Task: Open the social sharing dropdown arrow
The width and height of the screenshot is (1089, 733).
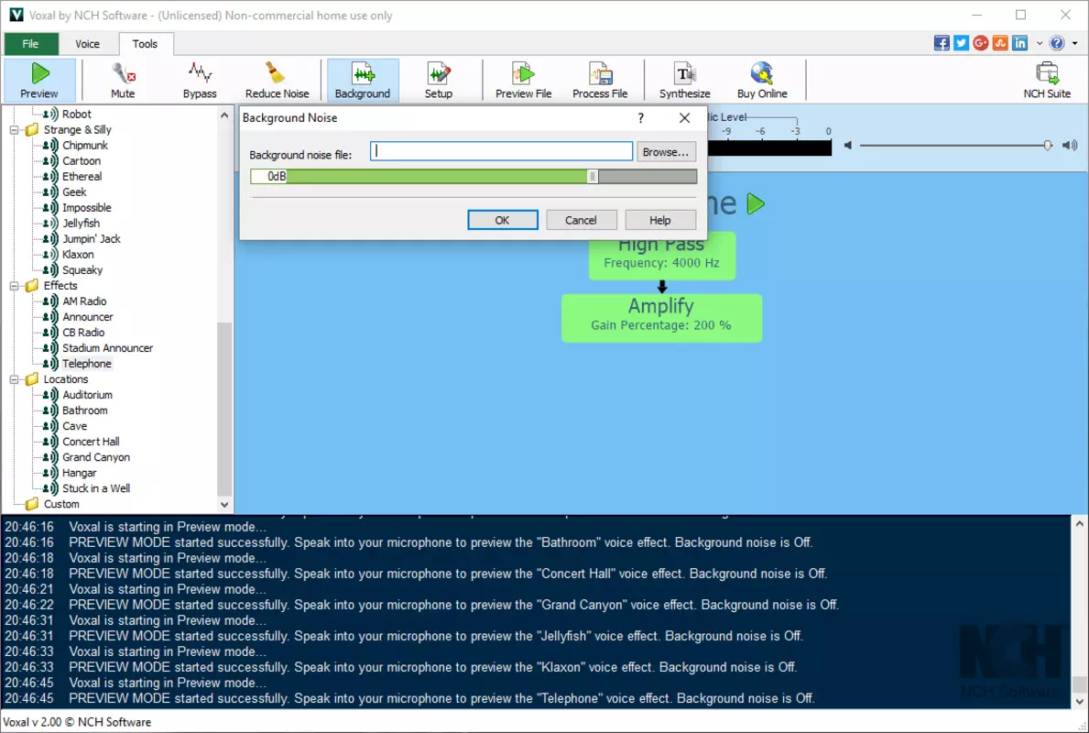Action: point(1039,43)
